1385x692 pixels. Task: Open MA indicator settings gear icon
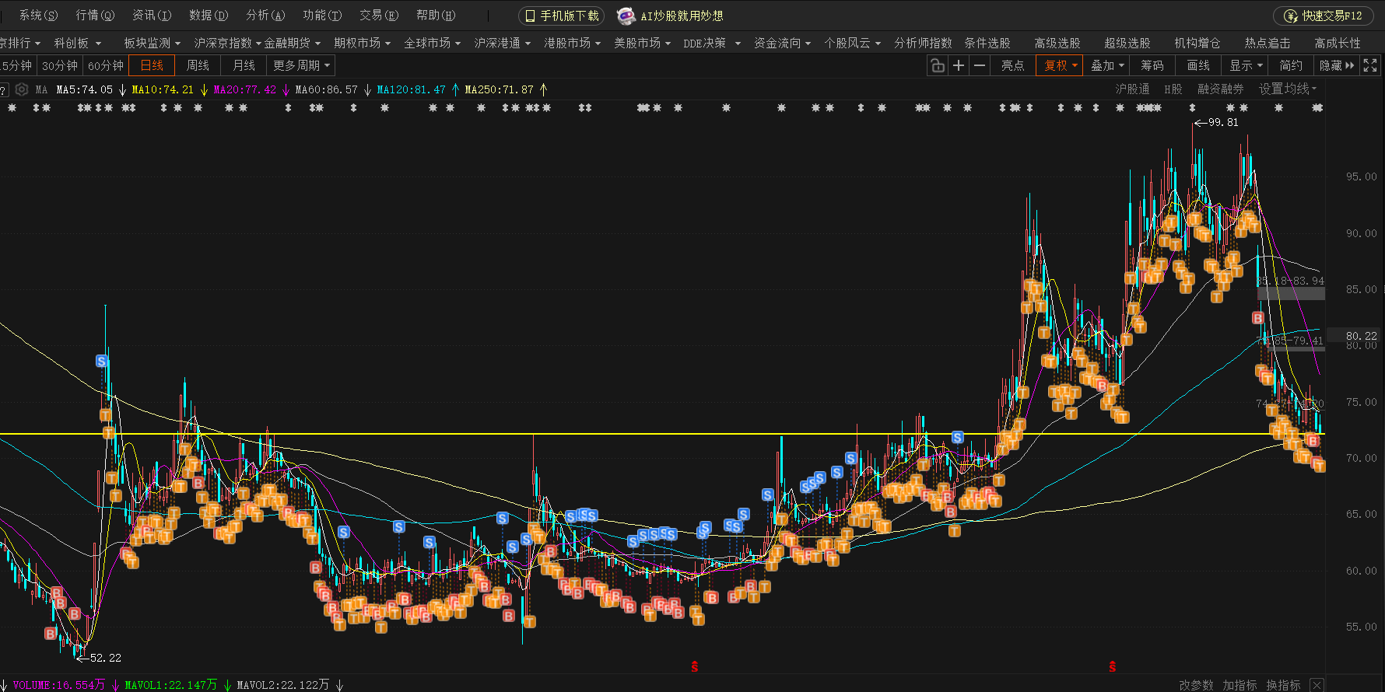click(22, 89)
